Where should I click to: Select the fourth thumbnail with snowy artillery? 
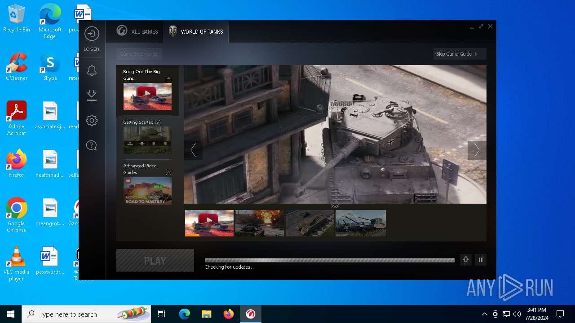[x=361, y=223]
